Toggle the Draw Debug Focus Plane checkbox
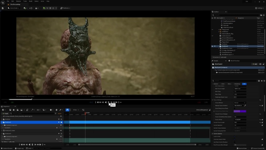 pyautogui.click(x=235, y=108)
